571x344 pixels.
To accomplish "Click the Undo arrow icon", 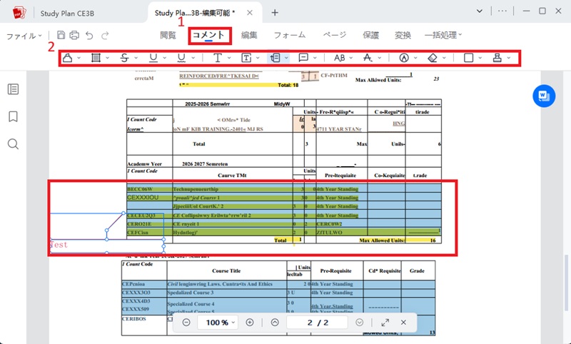I will (x=89, y=35).
